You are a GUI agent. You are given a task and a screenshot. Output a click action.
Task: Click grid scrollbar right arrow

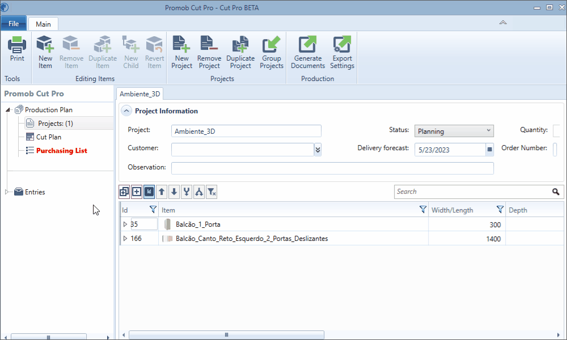click(558, 335)
